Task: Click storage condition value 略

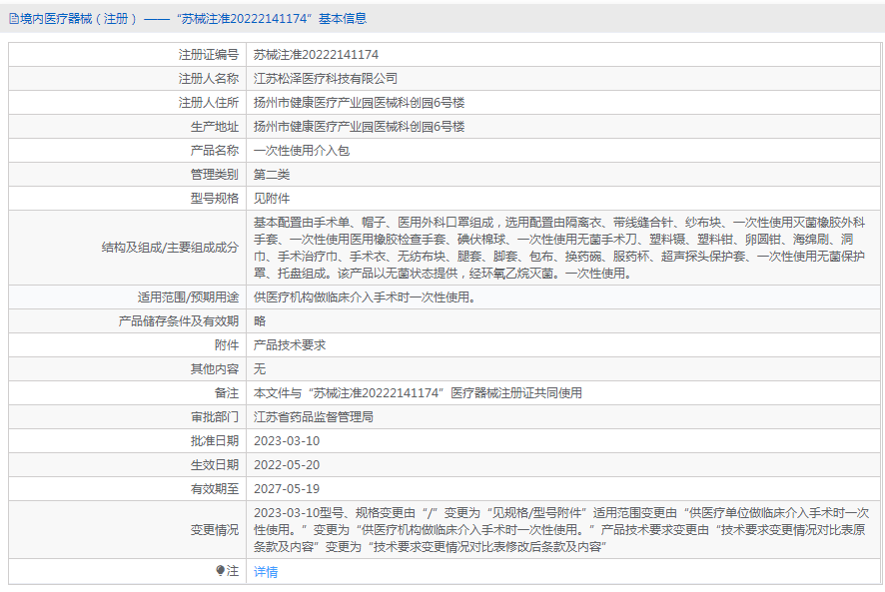Action: pyautogui.click(x=260, y=321)
